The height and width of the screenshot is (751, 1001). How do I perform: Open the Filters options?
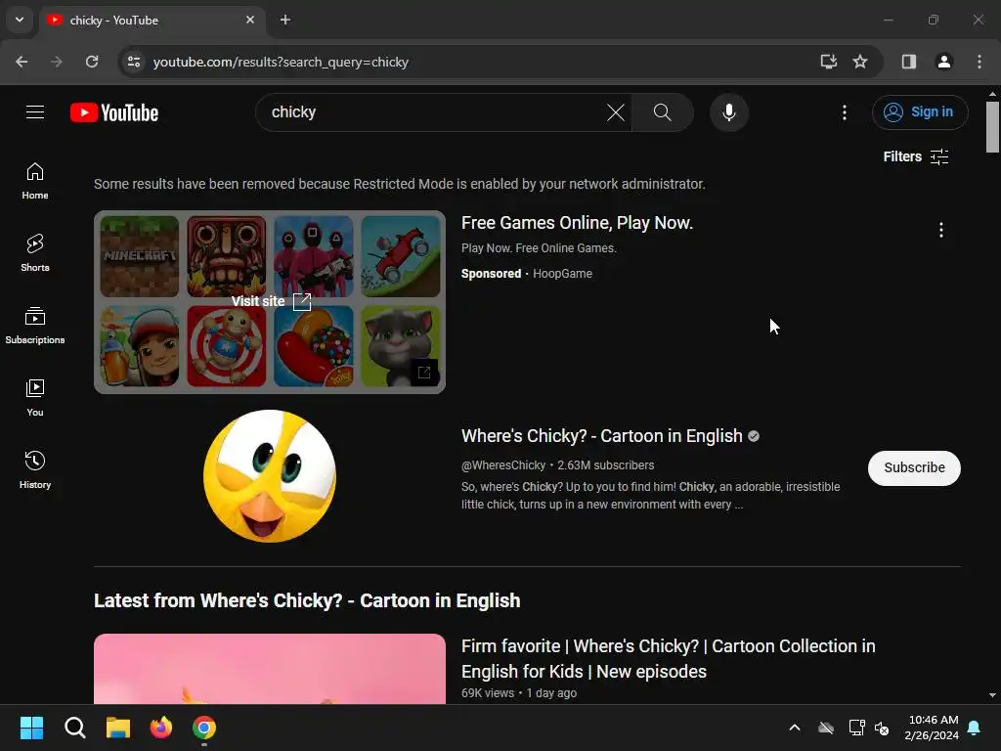[x=915, y=156]
